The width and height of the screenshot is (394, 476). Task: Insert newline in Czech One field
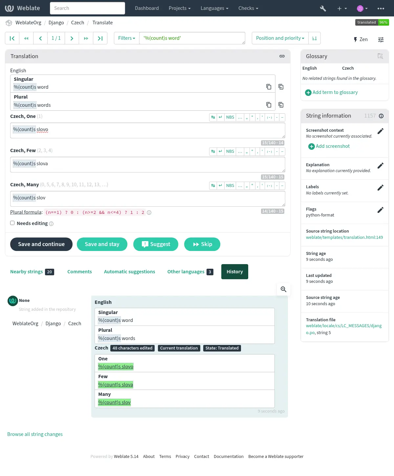tap(221, 117)
